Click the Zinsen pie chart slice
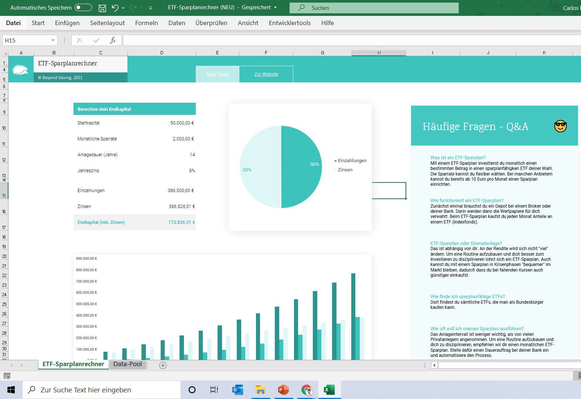 click(260, 167)
